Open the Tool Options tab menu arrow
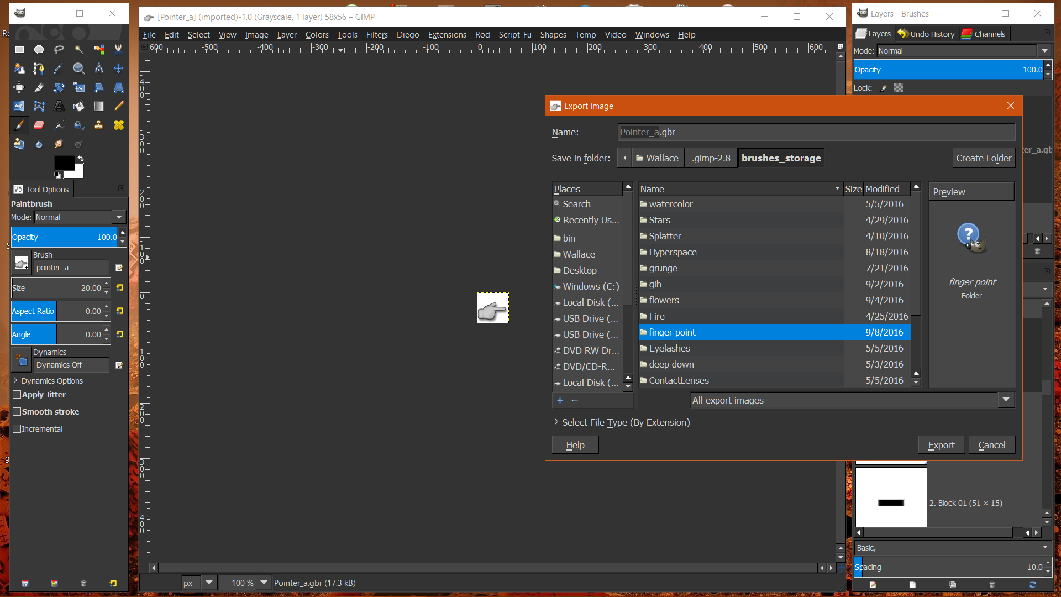This screenshot has width=1061, height=597. pyautogui.click(x=121, y=189)
